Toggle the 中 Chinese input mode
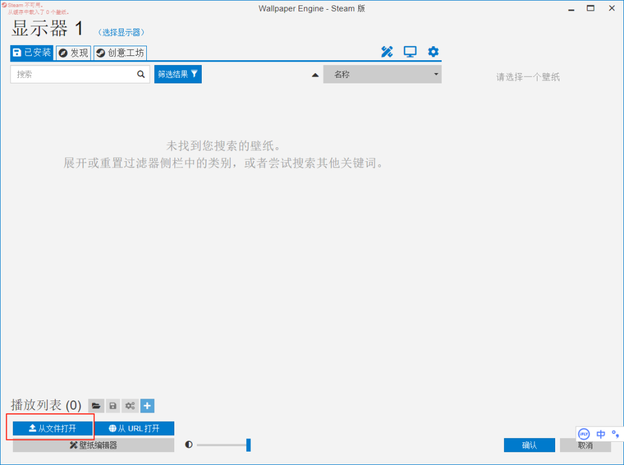 601,434
